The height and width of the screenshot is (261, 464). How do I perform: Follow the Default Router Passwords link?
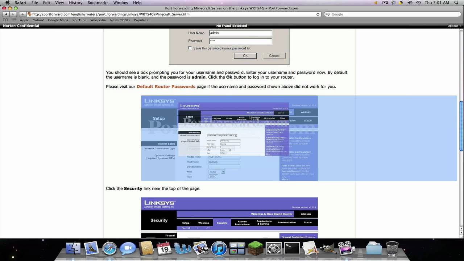[x=166, y=87]
